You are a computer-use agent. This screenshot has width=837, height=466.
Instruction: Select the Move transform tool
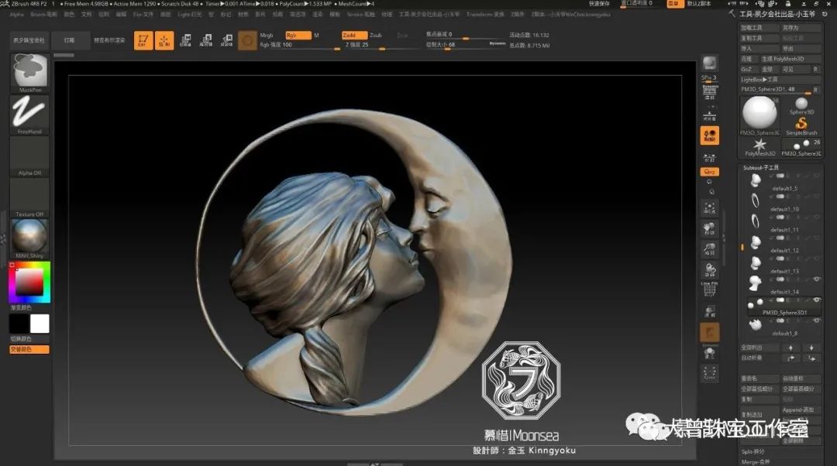pyautogui.click(x=185, y=40)
